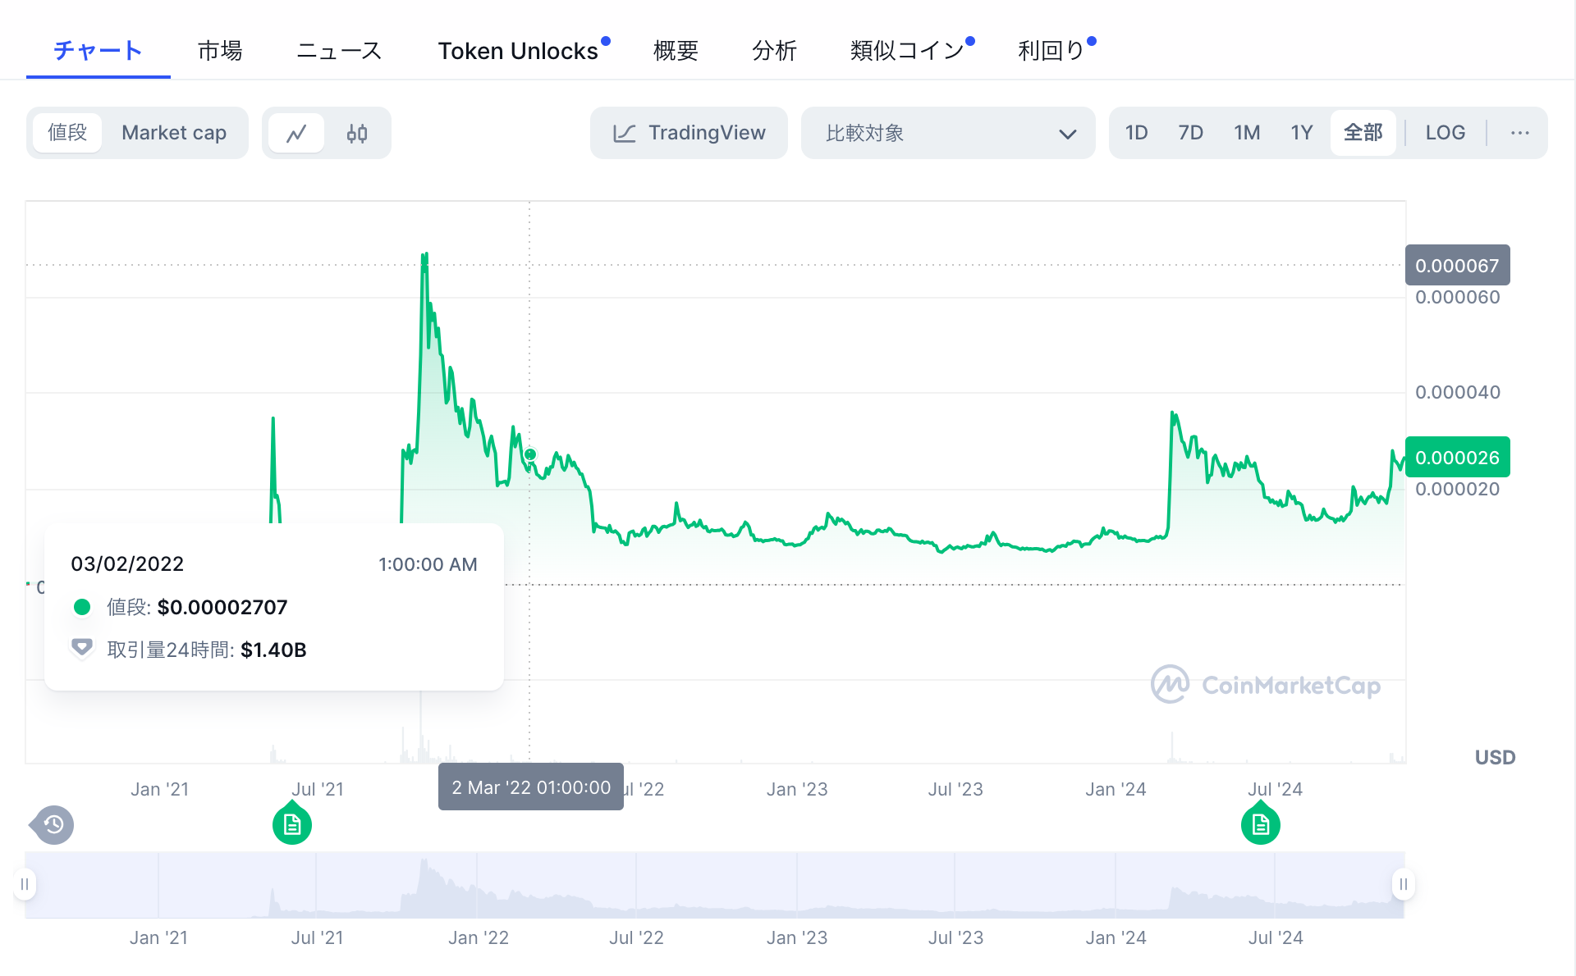Screen dimensions: 1576x976
Task: Select the 全部 all-time range
Action: click(1363, 133)
